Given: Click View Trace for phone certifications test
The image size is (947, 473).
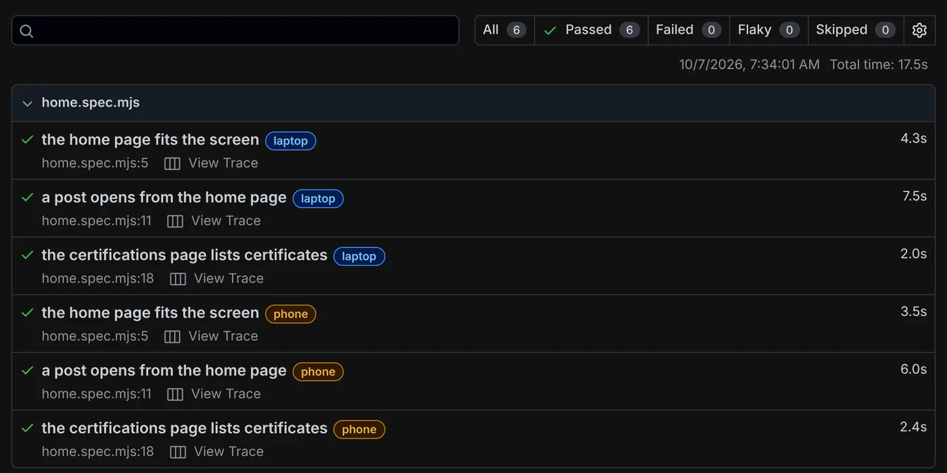Looking at the screenshot, I should tap(229, 452).
